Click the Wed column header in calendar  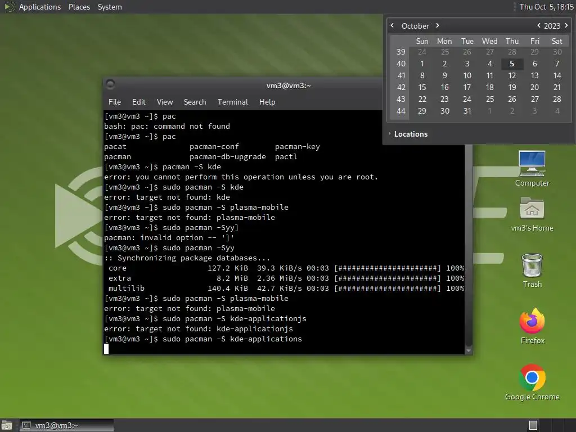click(x=489, y=41)
